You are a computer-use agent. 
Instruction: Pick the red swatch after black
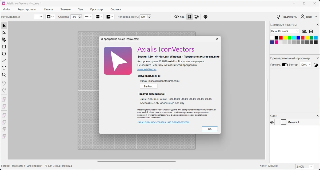[x=281, y=38]
